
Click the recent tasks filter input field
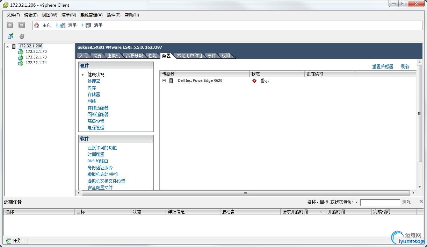point(380,203)
